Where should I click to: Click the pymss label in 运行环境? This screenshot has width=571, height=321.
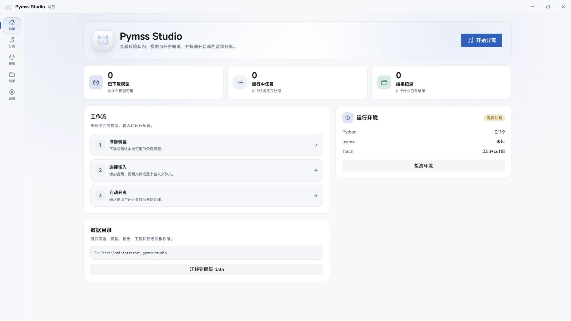point(349,142)
